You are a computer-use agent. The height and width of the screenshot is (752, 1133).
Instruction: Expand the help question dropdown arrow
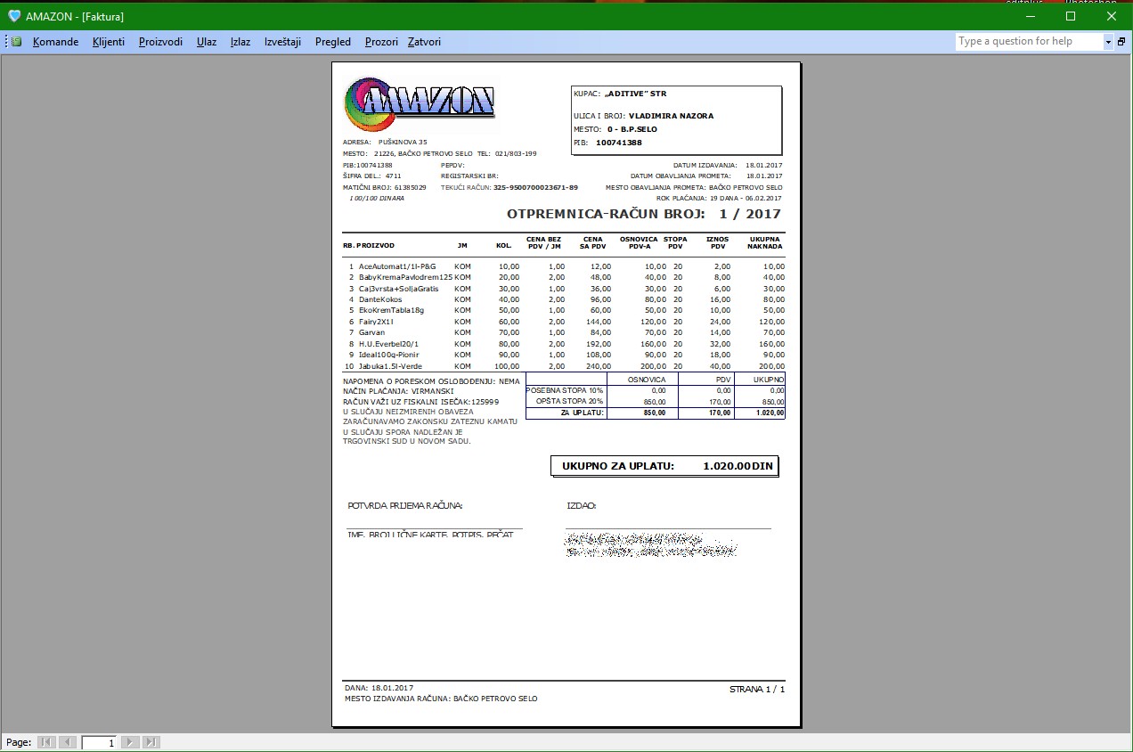click(1108, 42)
